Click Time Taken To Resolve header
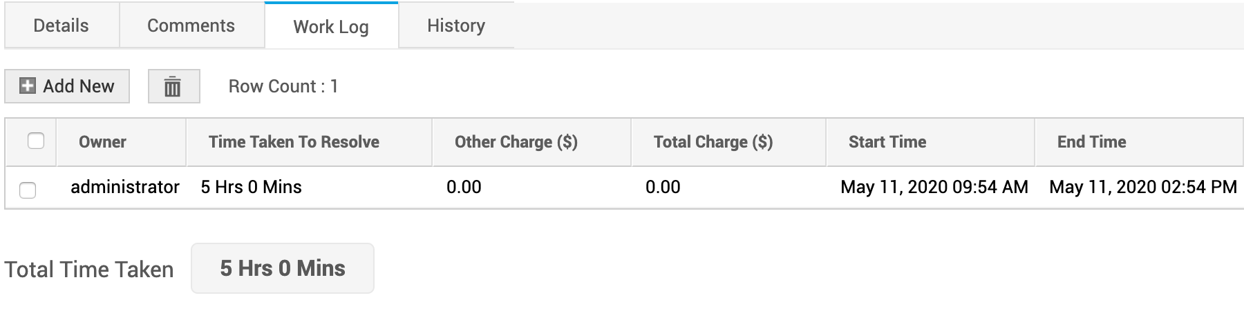The width and height of the screenshot is (1244, 331). pyautogui.click(x=294, y=142)
